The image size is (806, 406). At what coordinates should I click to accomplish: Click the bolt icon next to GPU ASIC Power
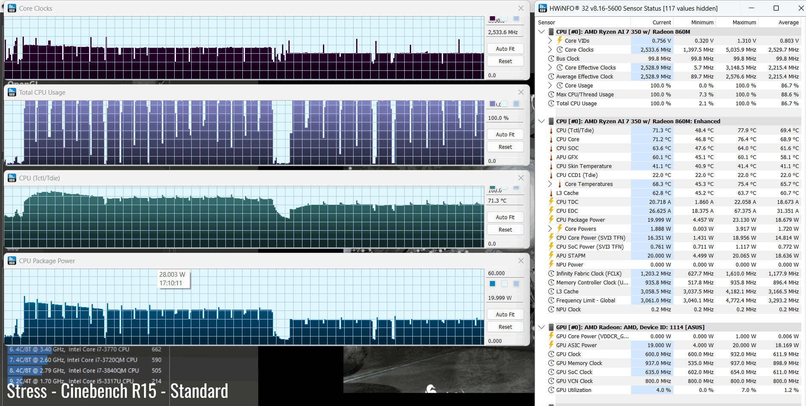click(x=551, y=345)
